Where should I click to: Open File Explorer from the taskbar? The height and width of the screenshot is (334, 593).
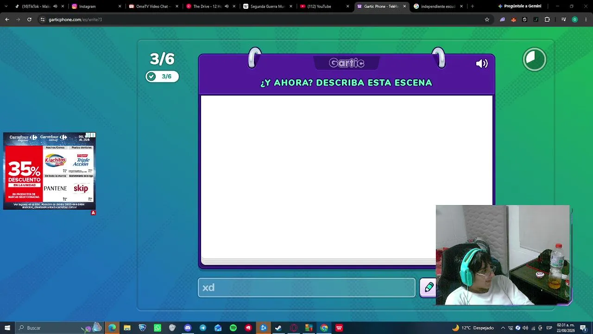(x=127, y=328)
